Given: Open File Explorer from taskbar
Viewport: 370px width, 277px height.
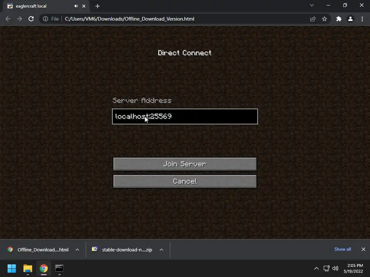Looking at the screenshot, I should [x=27, y=268].
